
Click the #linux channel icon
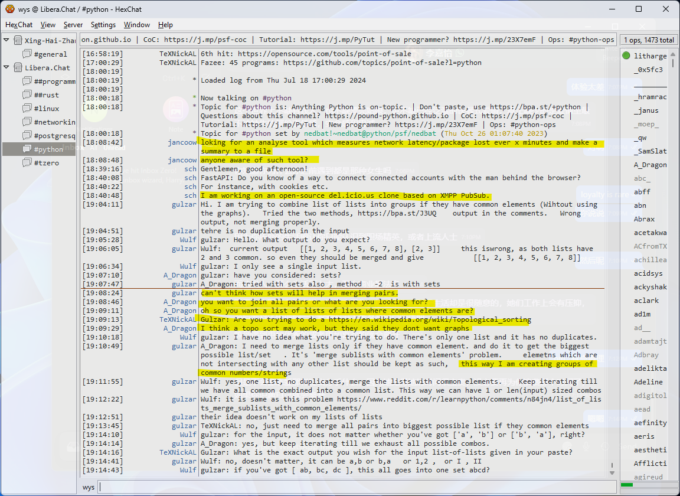27,109
